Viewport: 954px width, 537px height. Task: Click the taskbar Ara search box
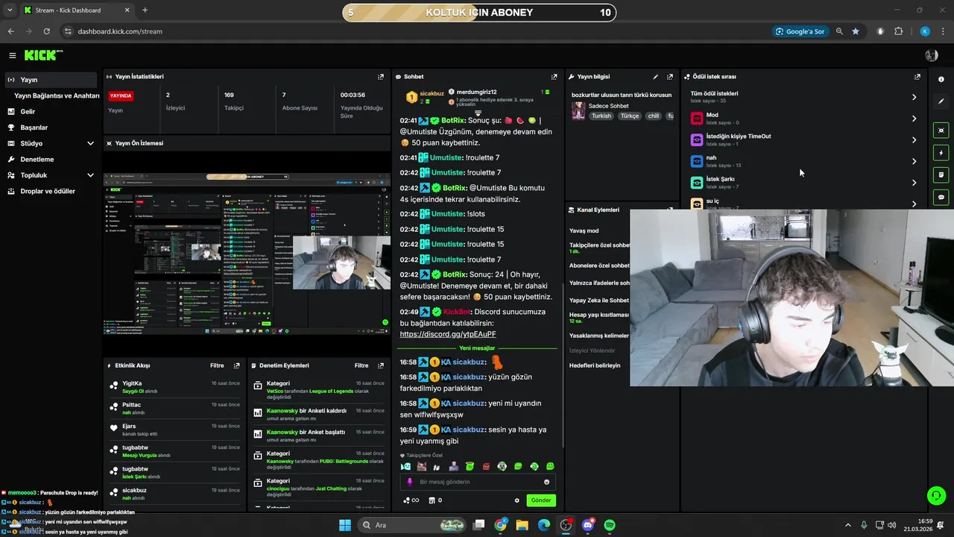coord(412,525)
